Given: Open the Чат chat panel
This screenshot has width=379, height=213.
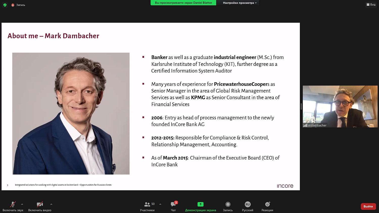Looking at the screenshot, I should [x=173, y=206].
